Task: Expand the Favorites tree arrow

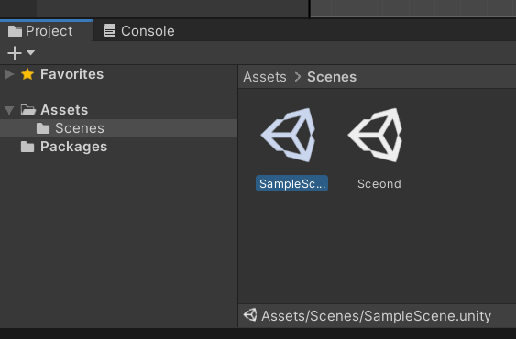Action: point(9,74)
